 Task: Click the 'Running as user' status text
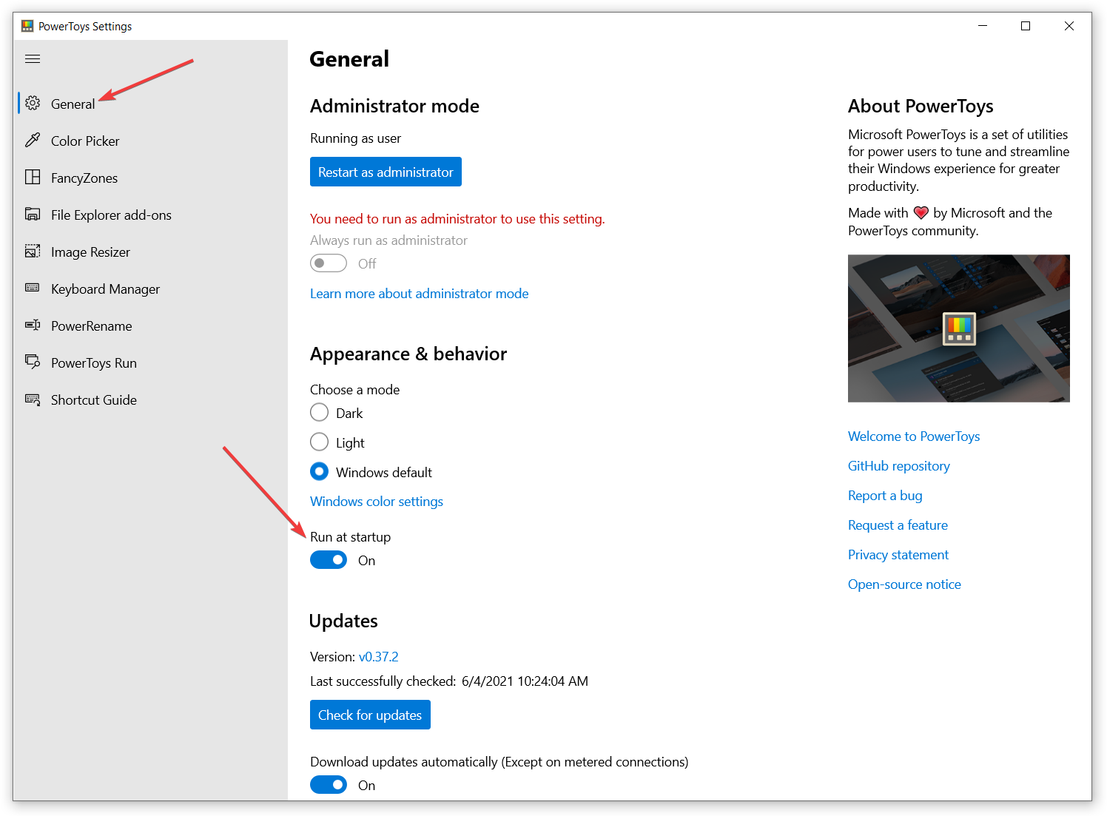(355, 138)
